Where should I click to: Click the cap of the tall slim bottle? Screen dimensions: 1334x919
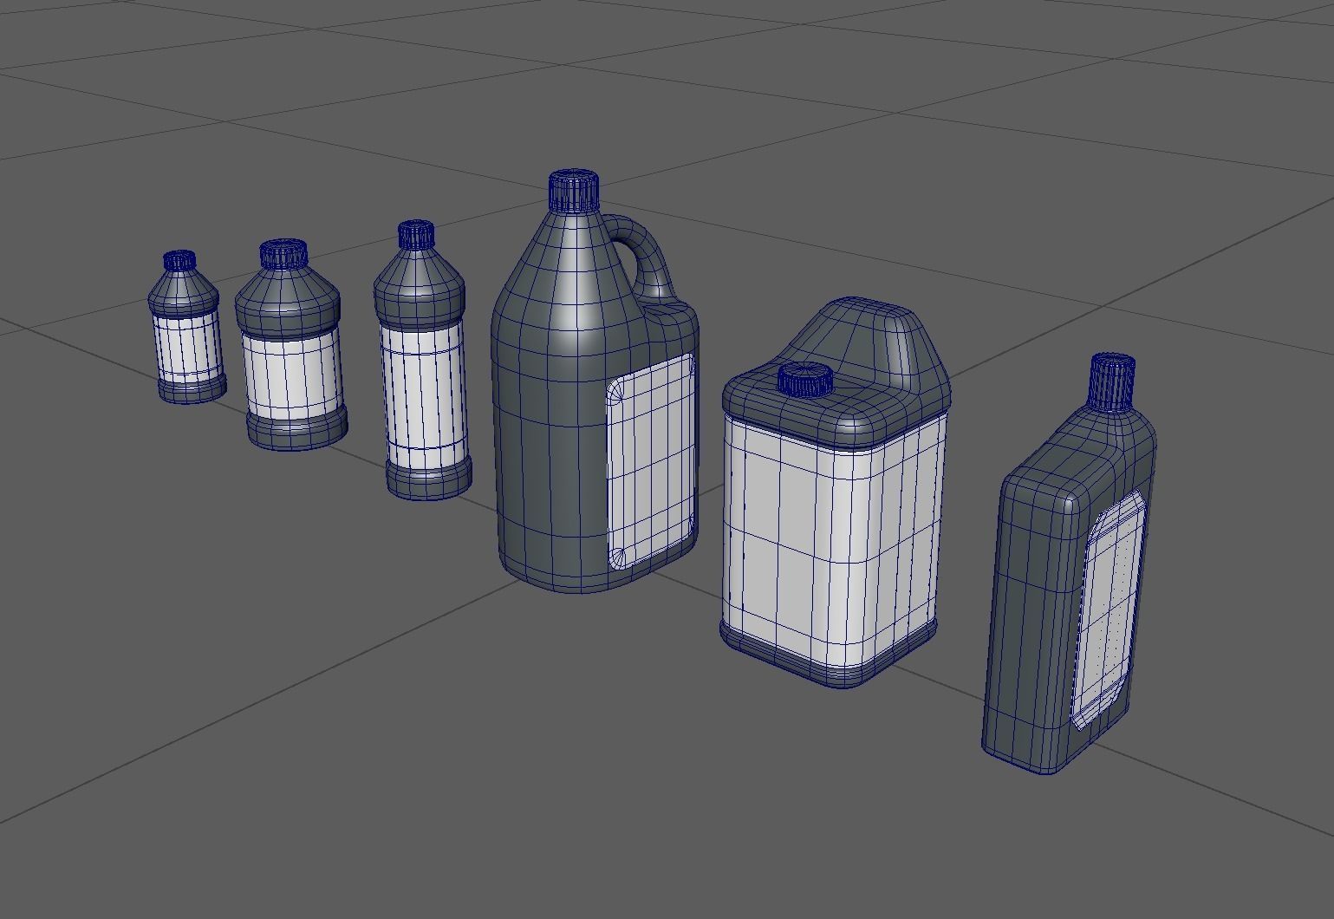416,234
